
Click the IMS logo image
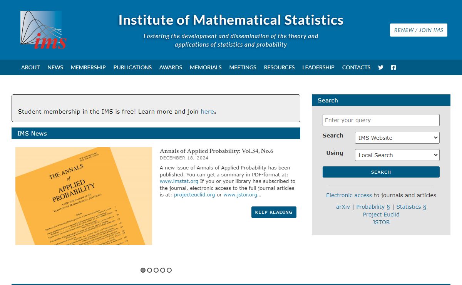click(x=44, y=30)
